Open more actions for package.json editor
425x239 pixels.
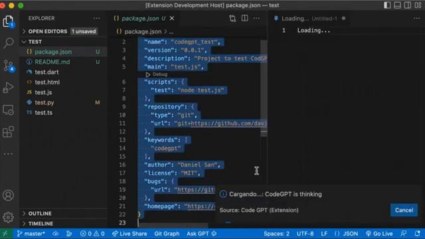[x=256, y=18]
